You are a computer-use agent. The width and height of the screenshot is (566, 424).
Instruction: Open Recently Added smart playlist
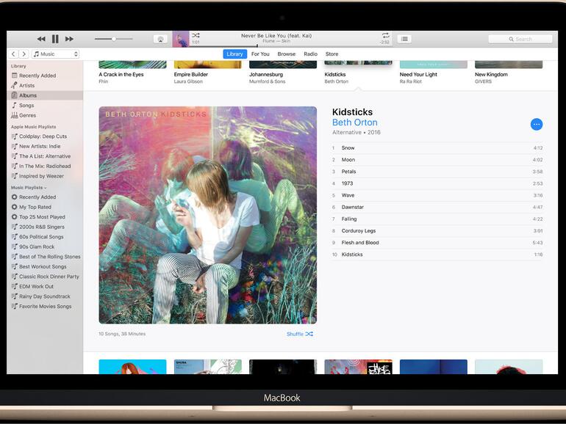coord(45,197)
